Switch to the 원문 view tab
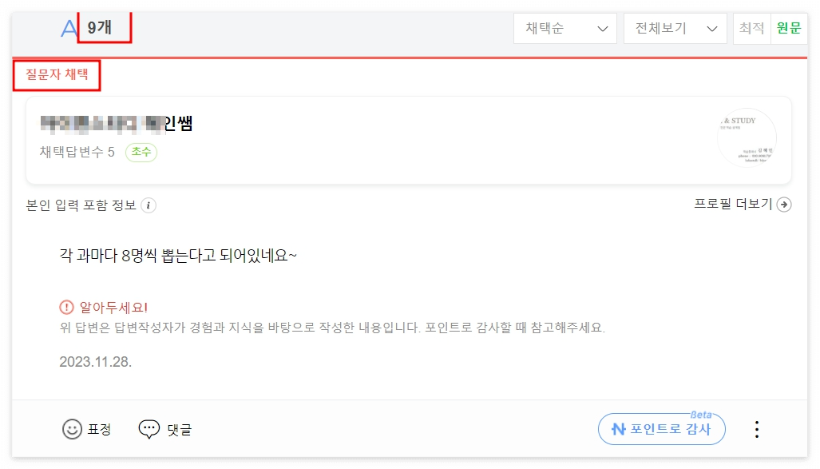This screenshot has width=820, height=469. pyautogui.click(x=789, y=27)
